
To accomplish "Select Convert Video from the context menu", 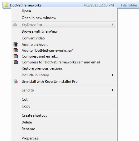I will [33, 38].
